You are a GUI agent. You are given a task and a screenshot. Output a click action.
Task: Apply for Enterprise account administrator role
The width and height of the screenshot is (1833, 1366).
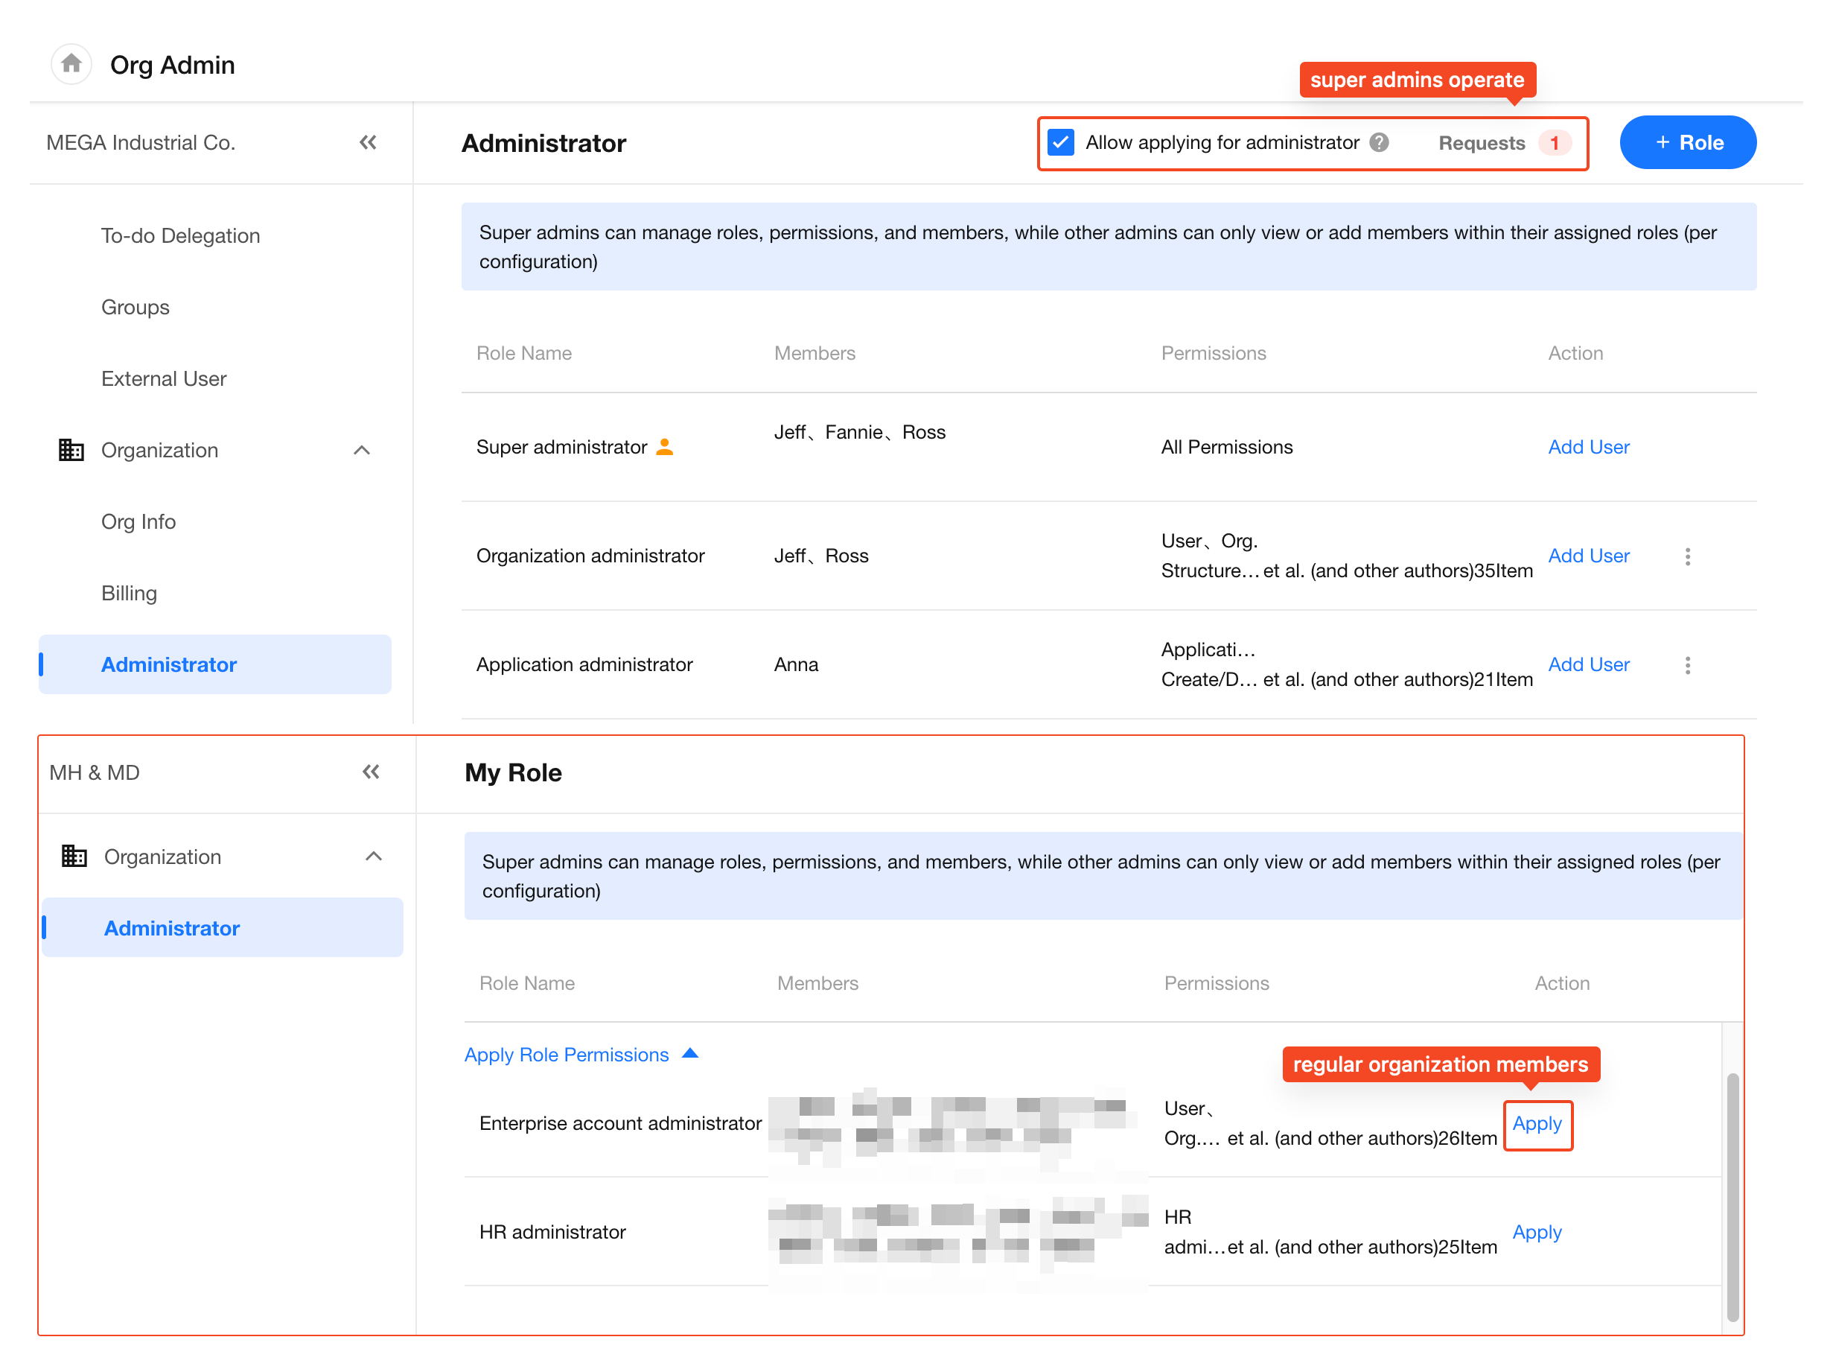click(1537, 1124)
